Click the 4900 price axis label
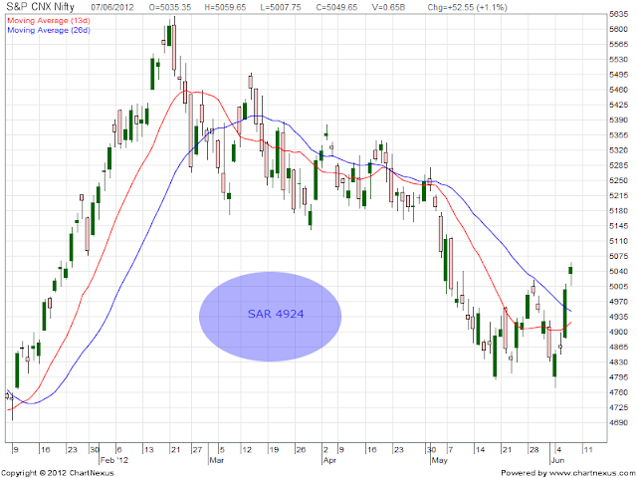This screenshot has height=478, width=637. coord(619,332)
